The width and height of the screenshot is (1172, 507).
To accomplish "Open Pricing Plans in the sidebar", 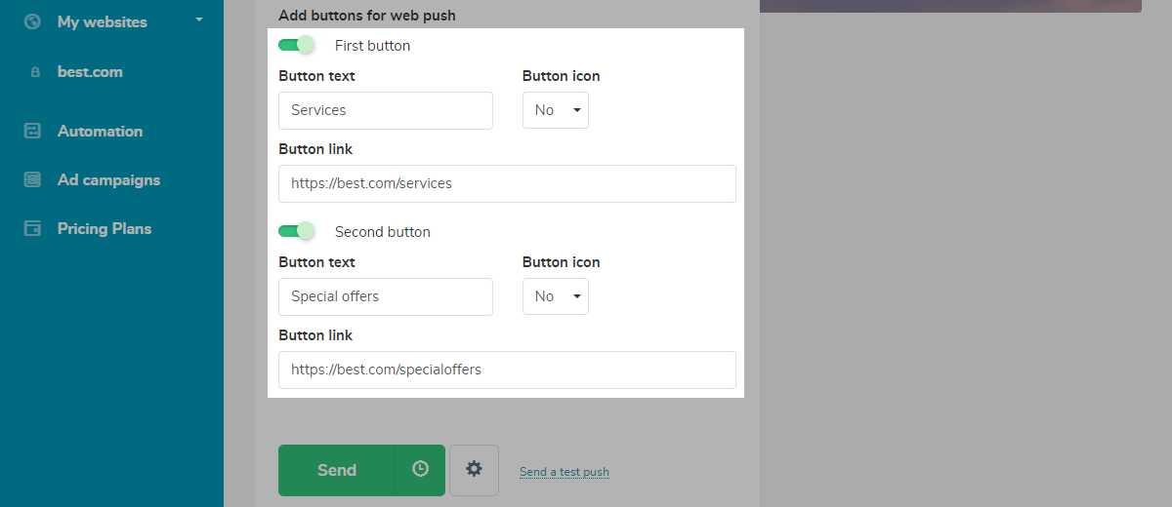I will [x=105, y=229].
